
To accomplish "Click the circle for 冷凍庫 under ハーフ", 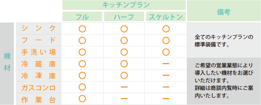I will point(124,75).
